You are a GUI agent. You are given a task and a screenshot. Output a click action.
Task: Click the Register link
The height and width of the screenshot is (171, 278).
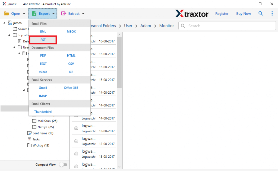222,13
